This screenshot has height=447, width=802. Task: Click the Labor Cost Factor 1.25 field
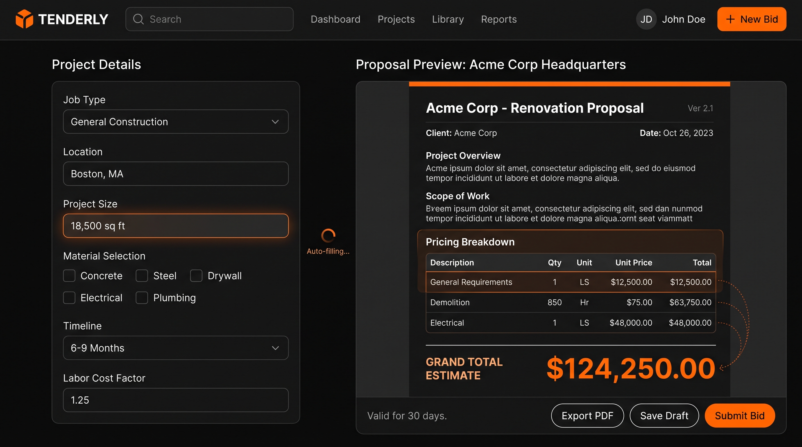pos(176,400)
